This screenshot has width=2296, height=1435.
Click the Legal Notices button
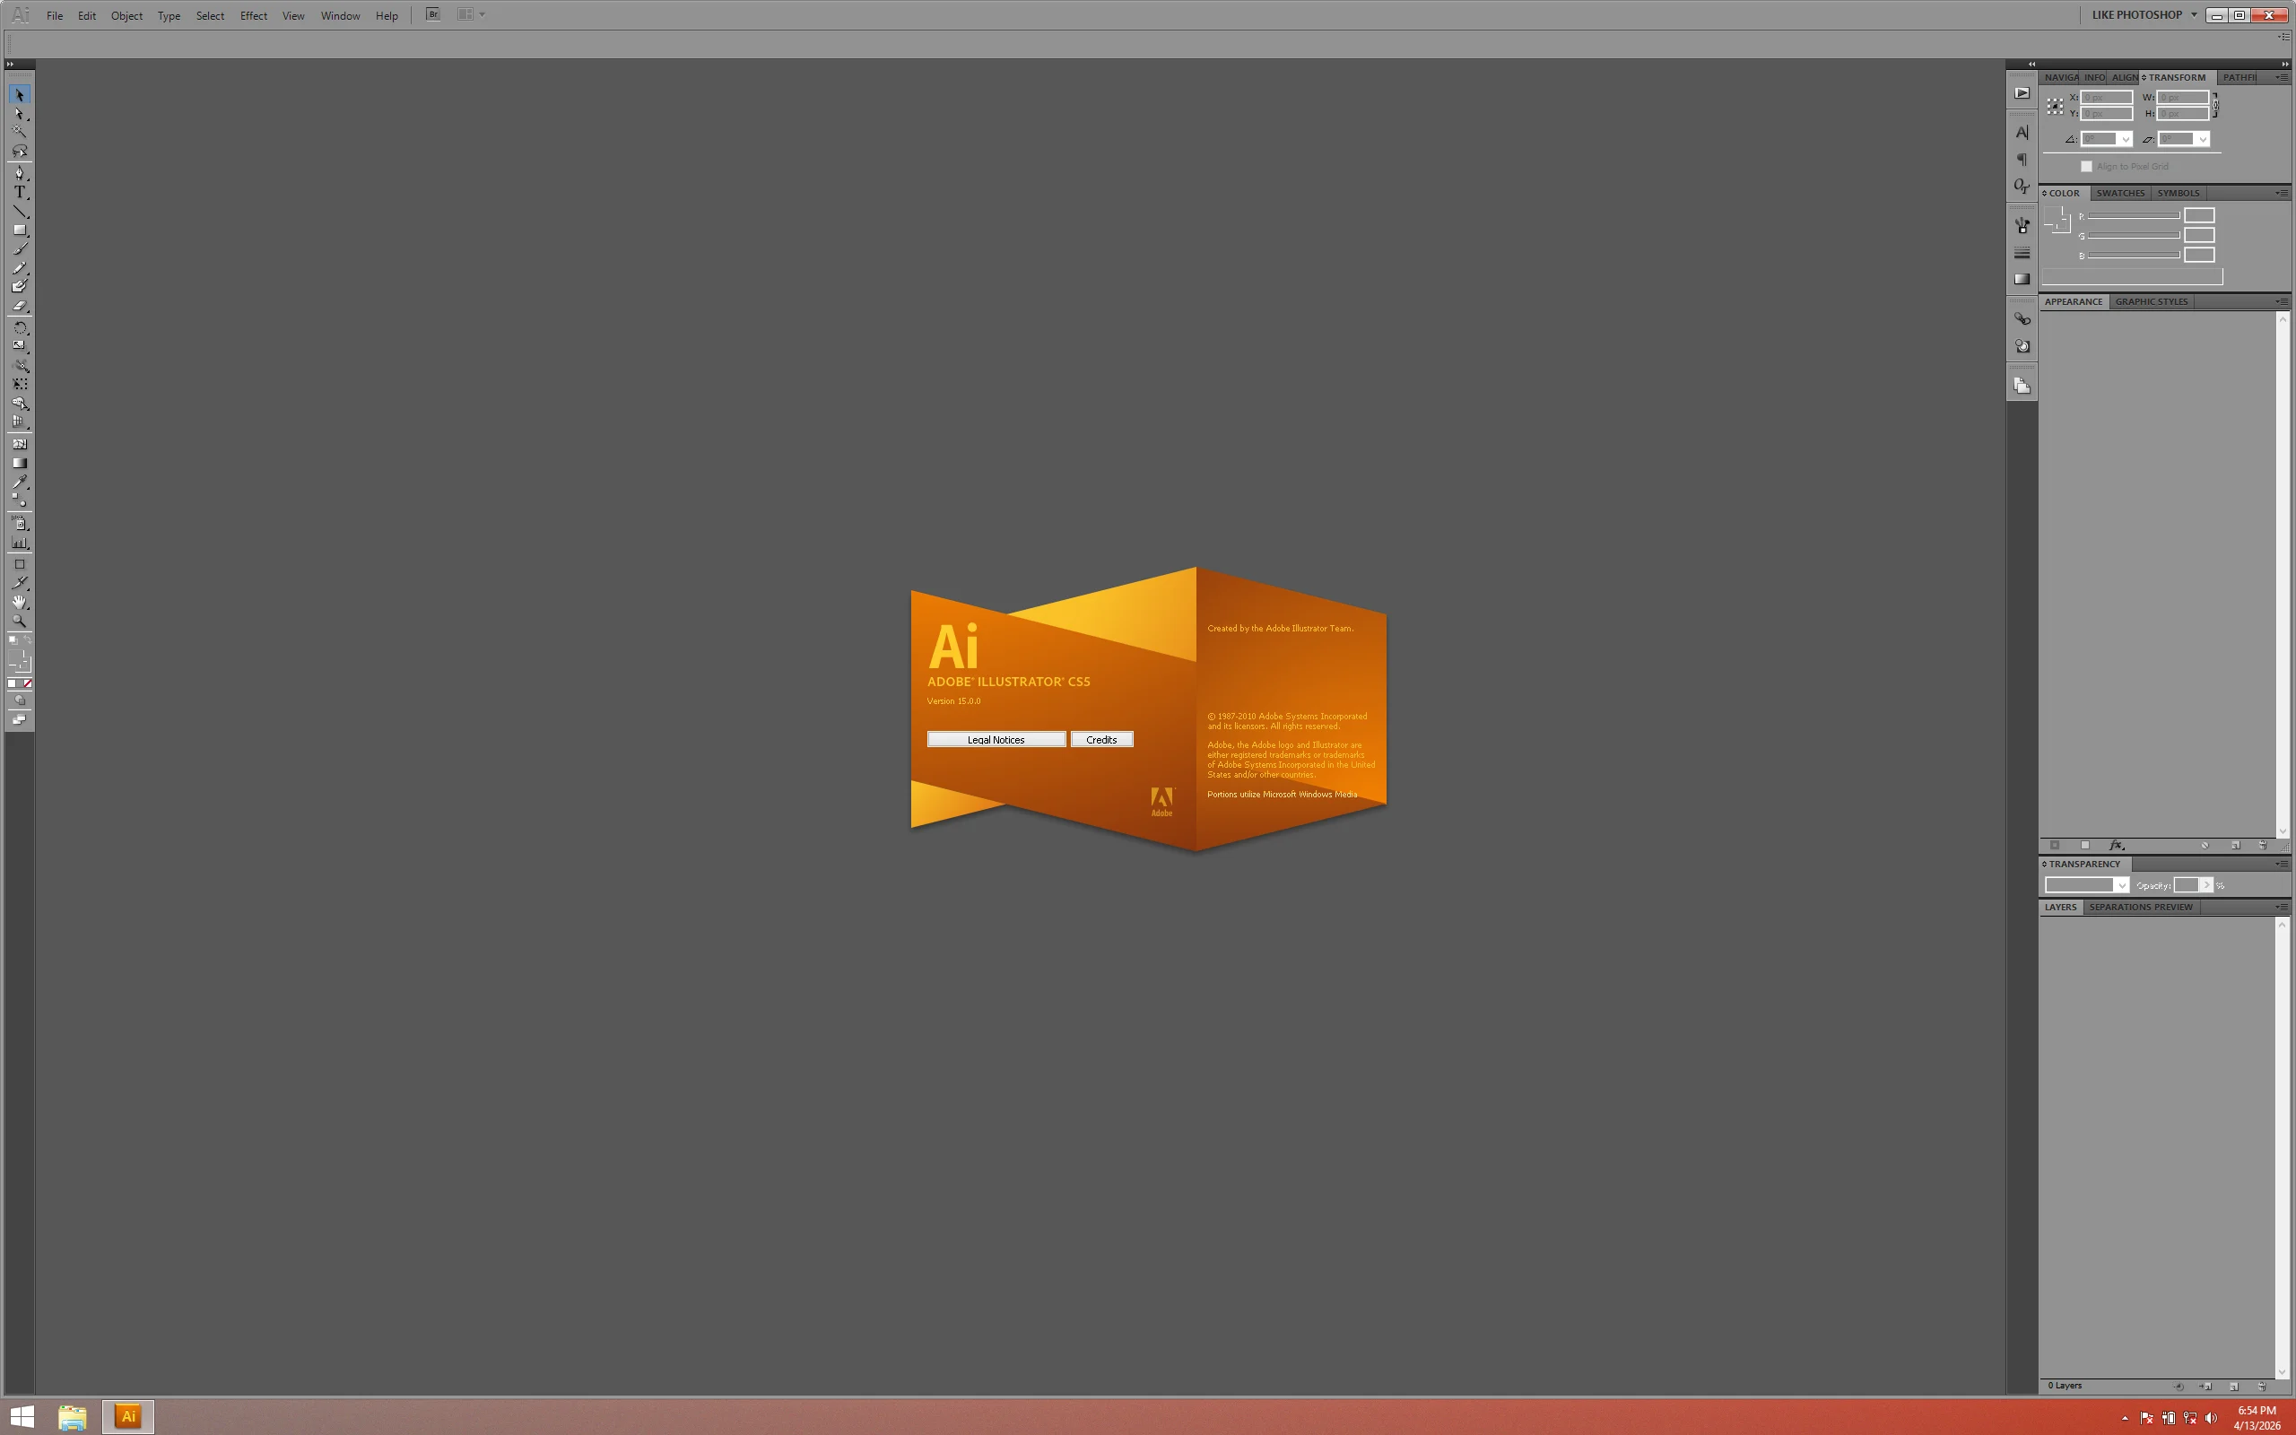(996, 739)
